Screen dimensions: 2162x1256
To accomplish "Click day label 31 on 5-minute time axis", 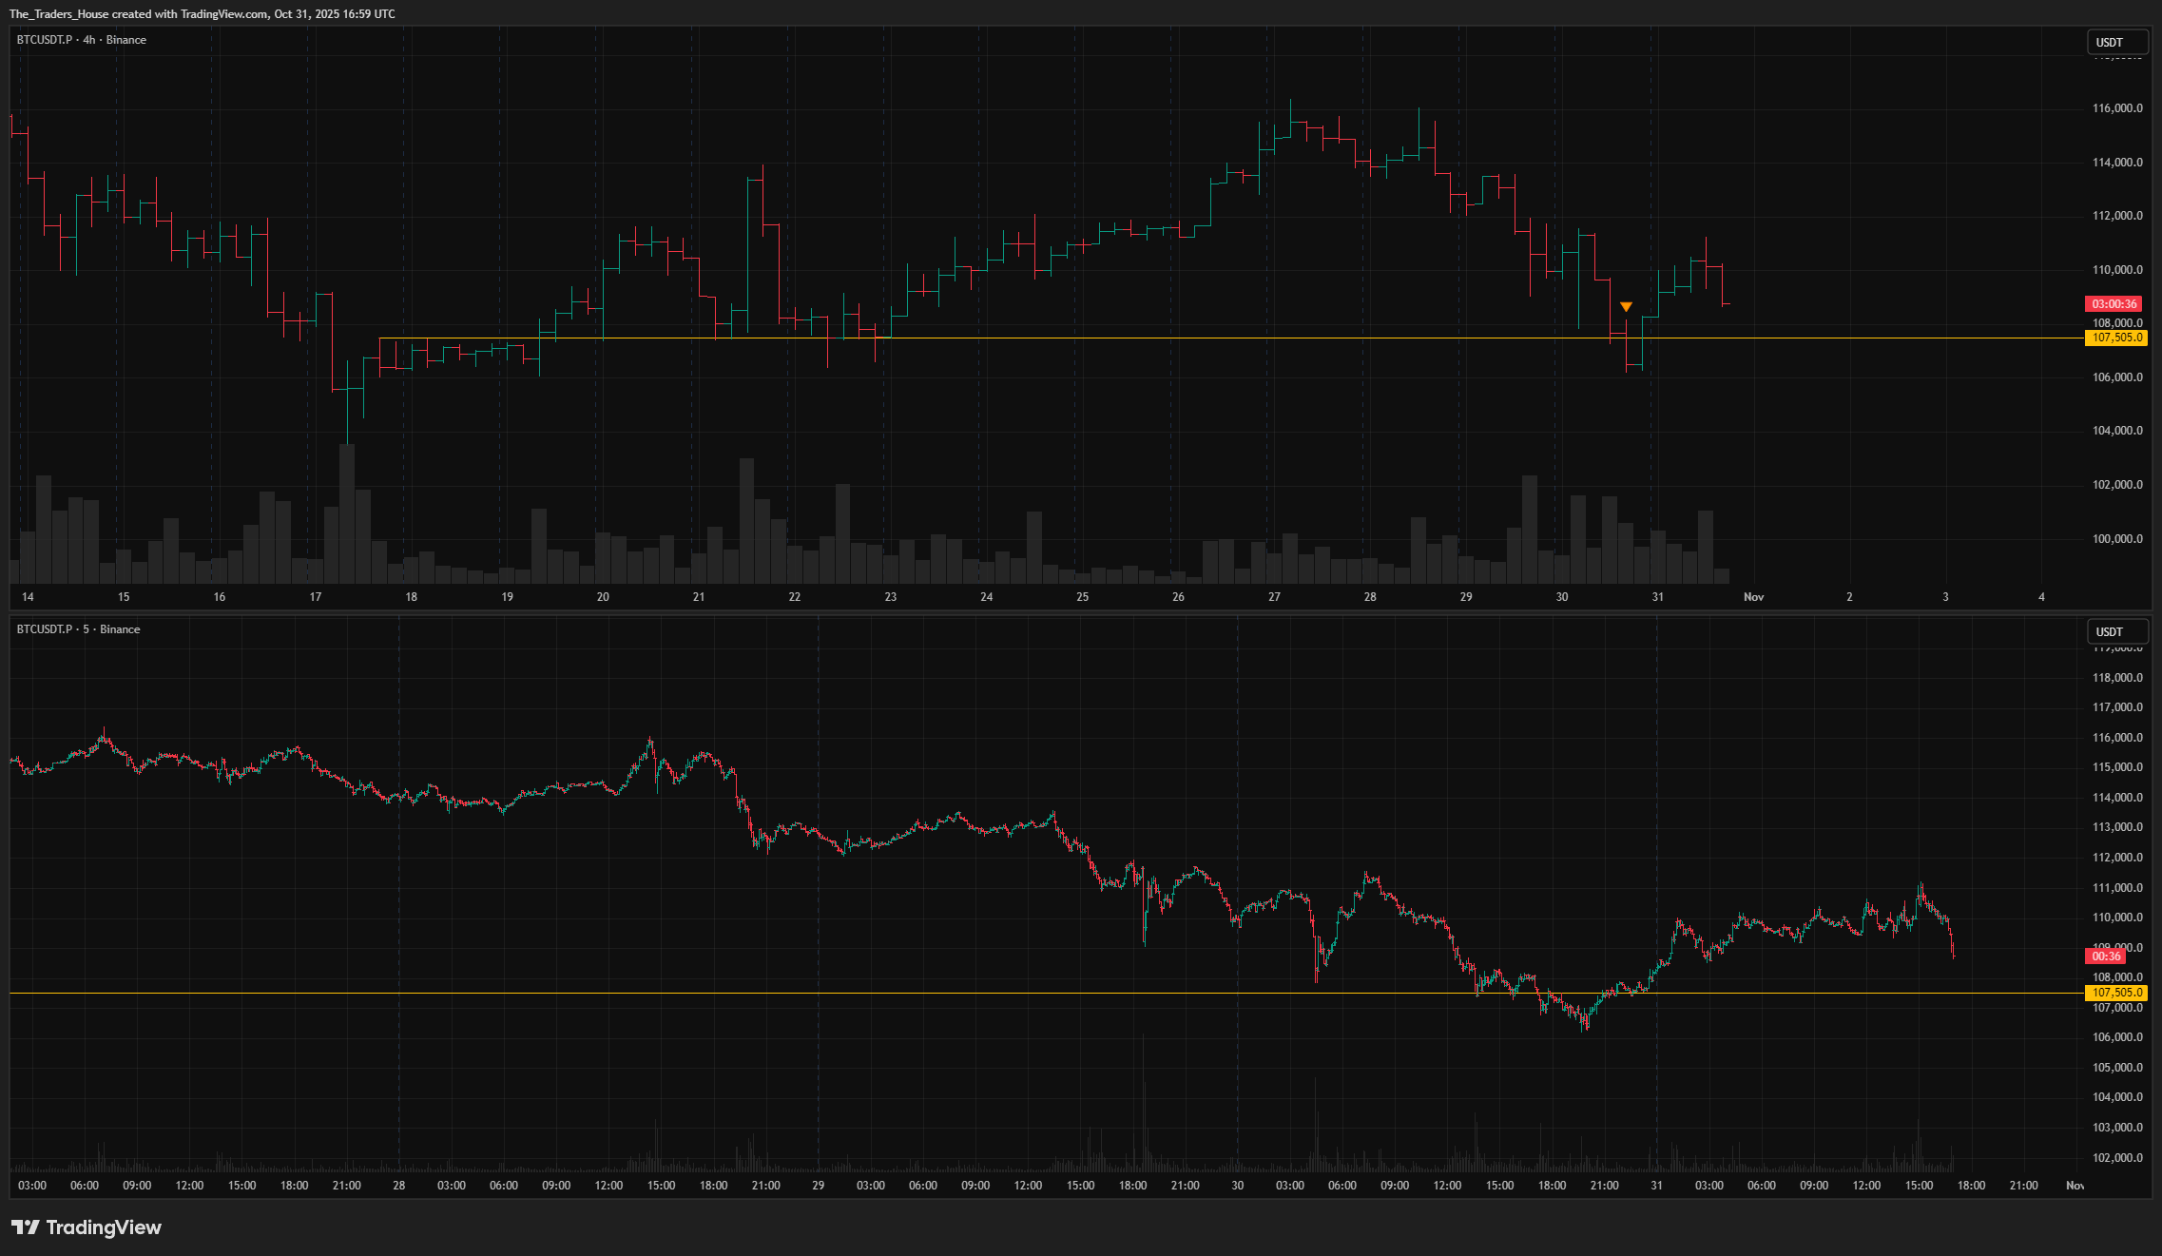I will click(x=1656, y=1186).
